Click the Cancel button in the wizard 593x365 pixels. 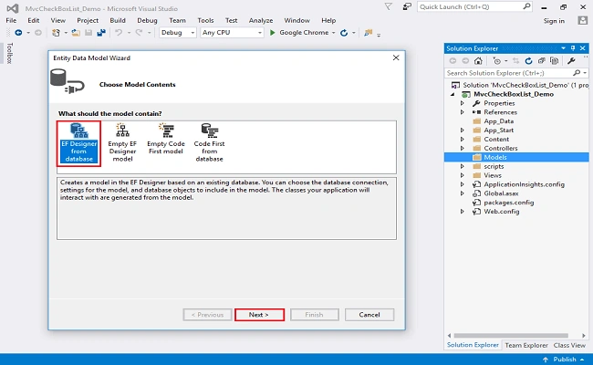369,315
